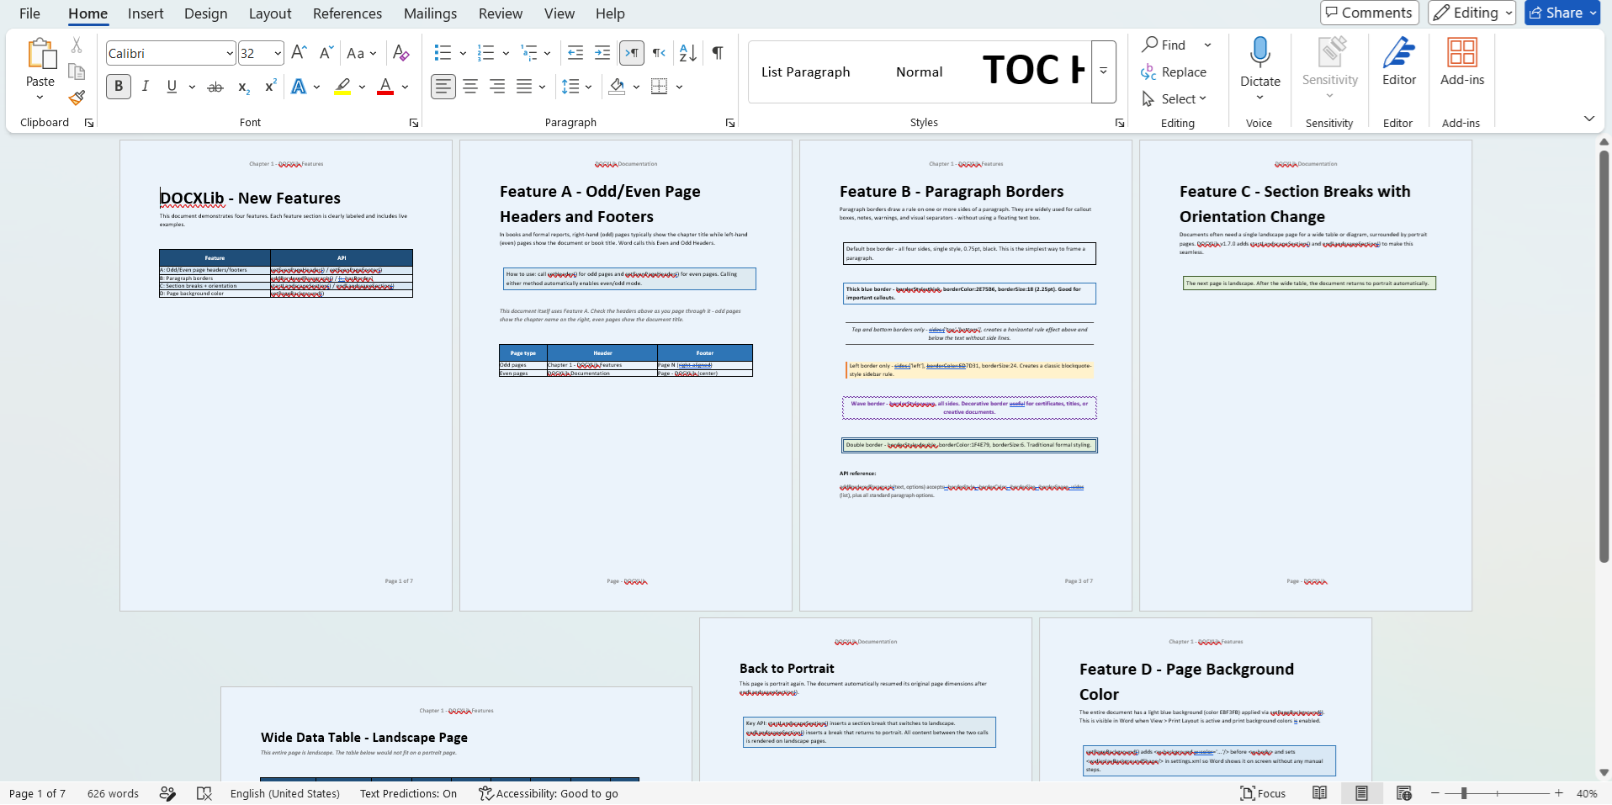Image resolution: width=1612 pixels, height=805 pixels.
Task: Click the vertical scrollbar thumb
Action: click(x=1604, y=357)
